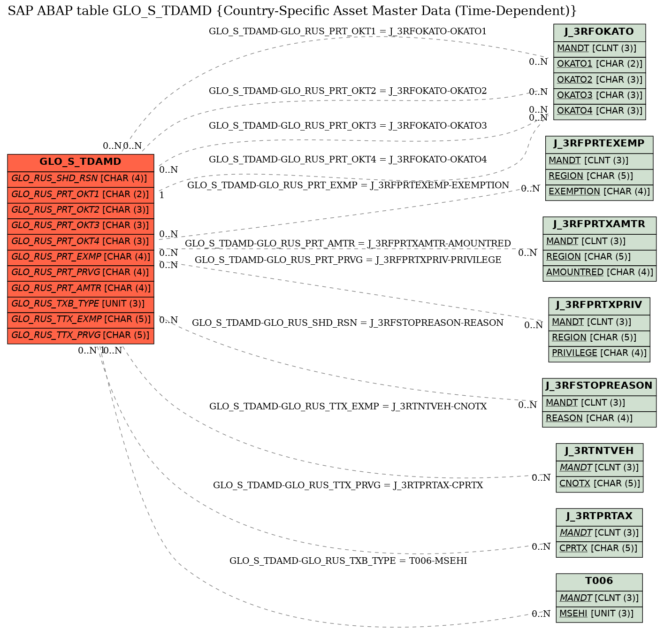The image size is (664, 630).
Task: Click OKATO4 field in J_3RFOKATO
Action: coord(599,111)
